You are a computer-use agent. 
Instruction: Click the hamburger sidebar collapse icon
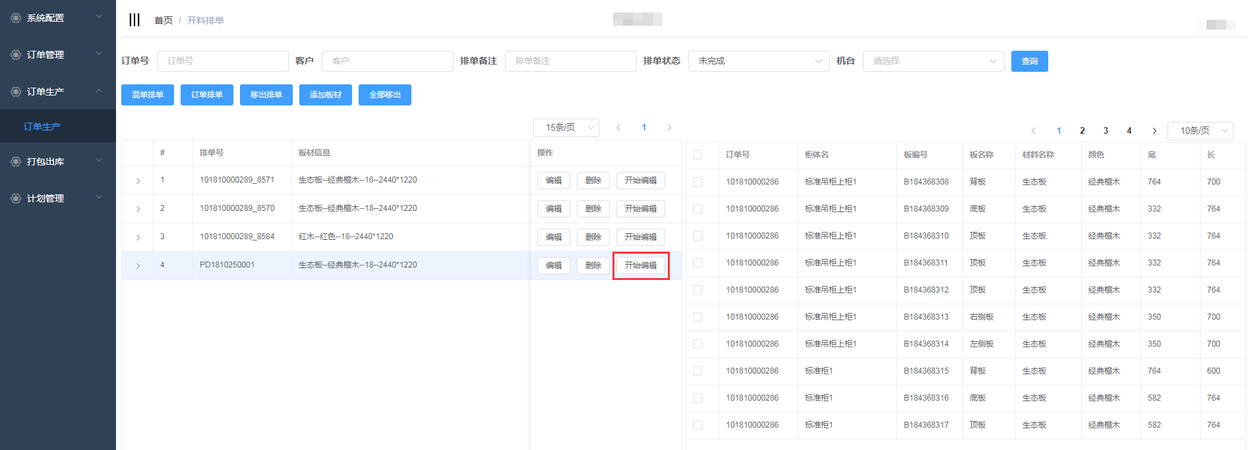(x=134, y=20)
